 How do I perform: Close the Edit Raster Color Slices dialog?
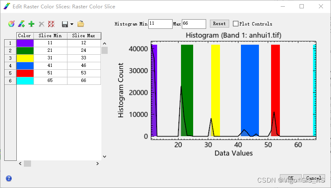(321, 6)
